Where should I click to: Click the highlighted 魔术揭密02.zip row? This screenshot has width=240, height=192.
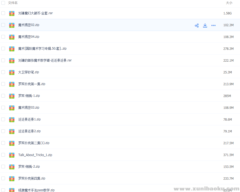click(105, 25)
